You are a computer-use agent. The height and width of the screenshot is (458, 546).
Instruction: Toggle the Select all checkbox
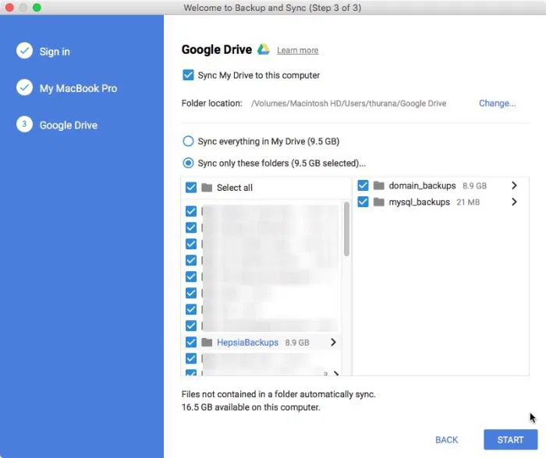click(x=191, y=188)
